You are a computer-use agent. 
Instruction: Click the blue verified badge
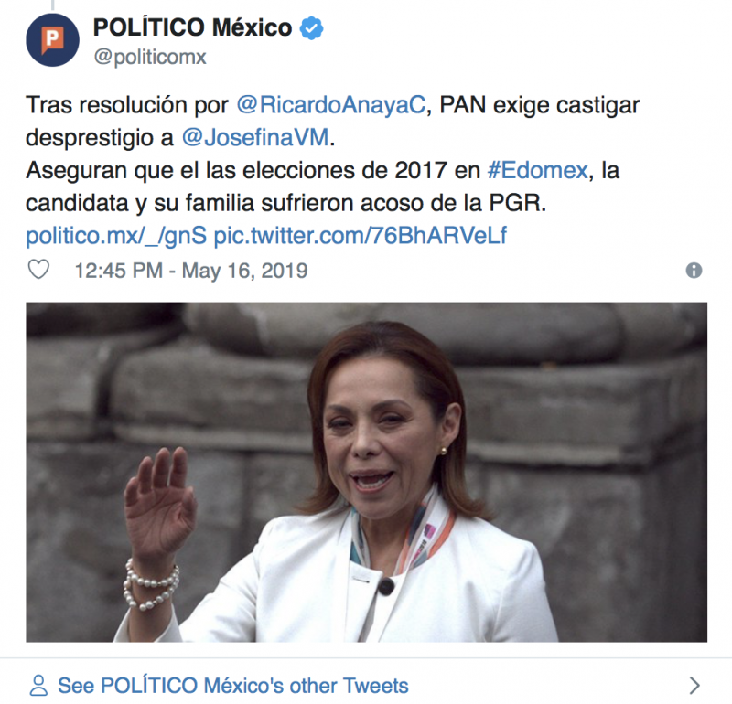point(311,28)
